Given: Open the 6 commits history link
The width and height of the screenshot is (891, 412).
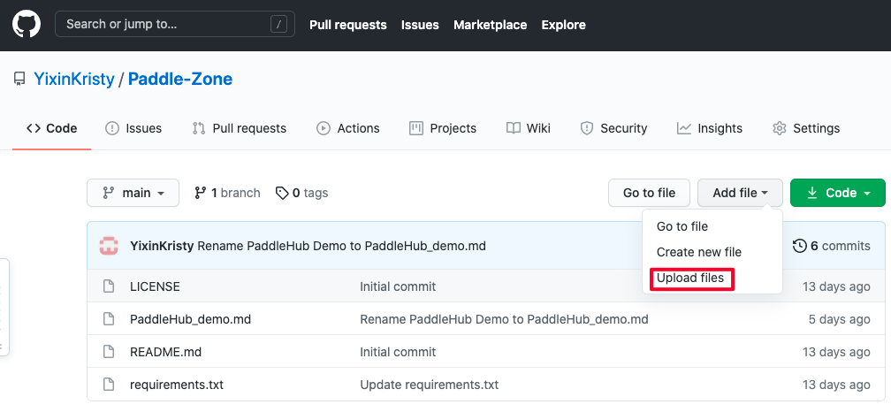Looking at the screenshot, I should (831, 246).
